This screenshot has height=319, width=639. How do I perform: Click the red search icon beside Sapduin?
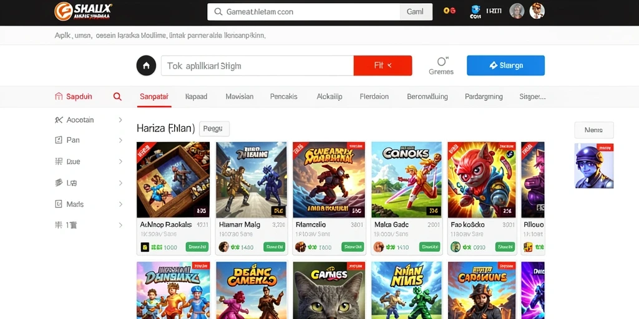coord(117,97)
